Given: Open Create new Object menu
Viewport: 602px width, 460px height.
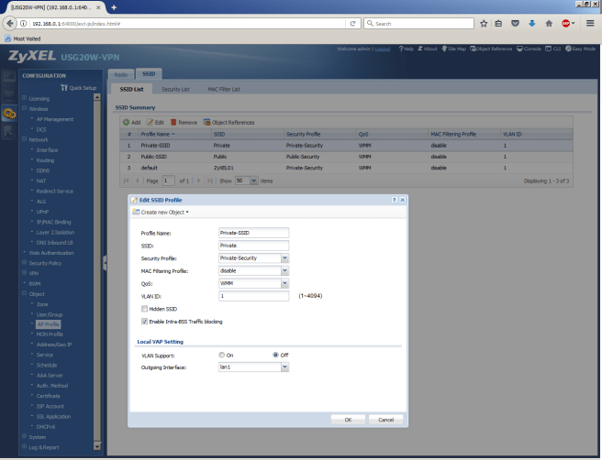Looking at the screenshot, I should [x=163, y=212].
